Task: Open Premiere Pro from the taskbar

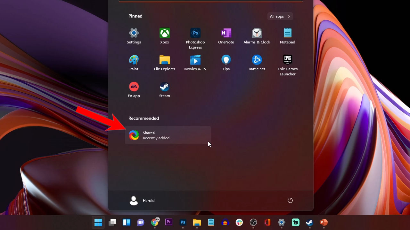Action: click(169, 222)
